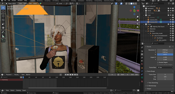Image resolution: width=175 pixels, height=94 pixels.
Task: Switch to the UV Editing workspace
Action: (x=56, y=1)
